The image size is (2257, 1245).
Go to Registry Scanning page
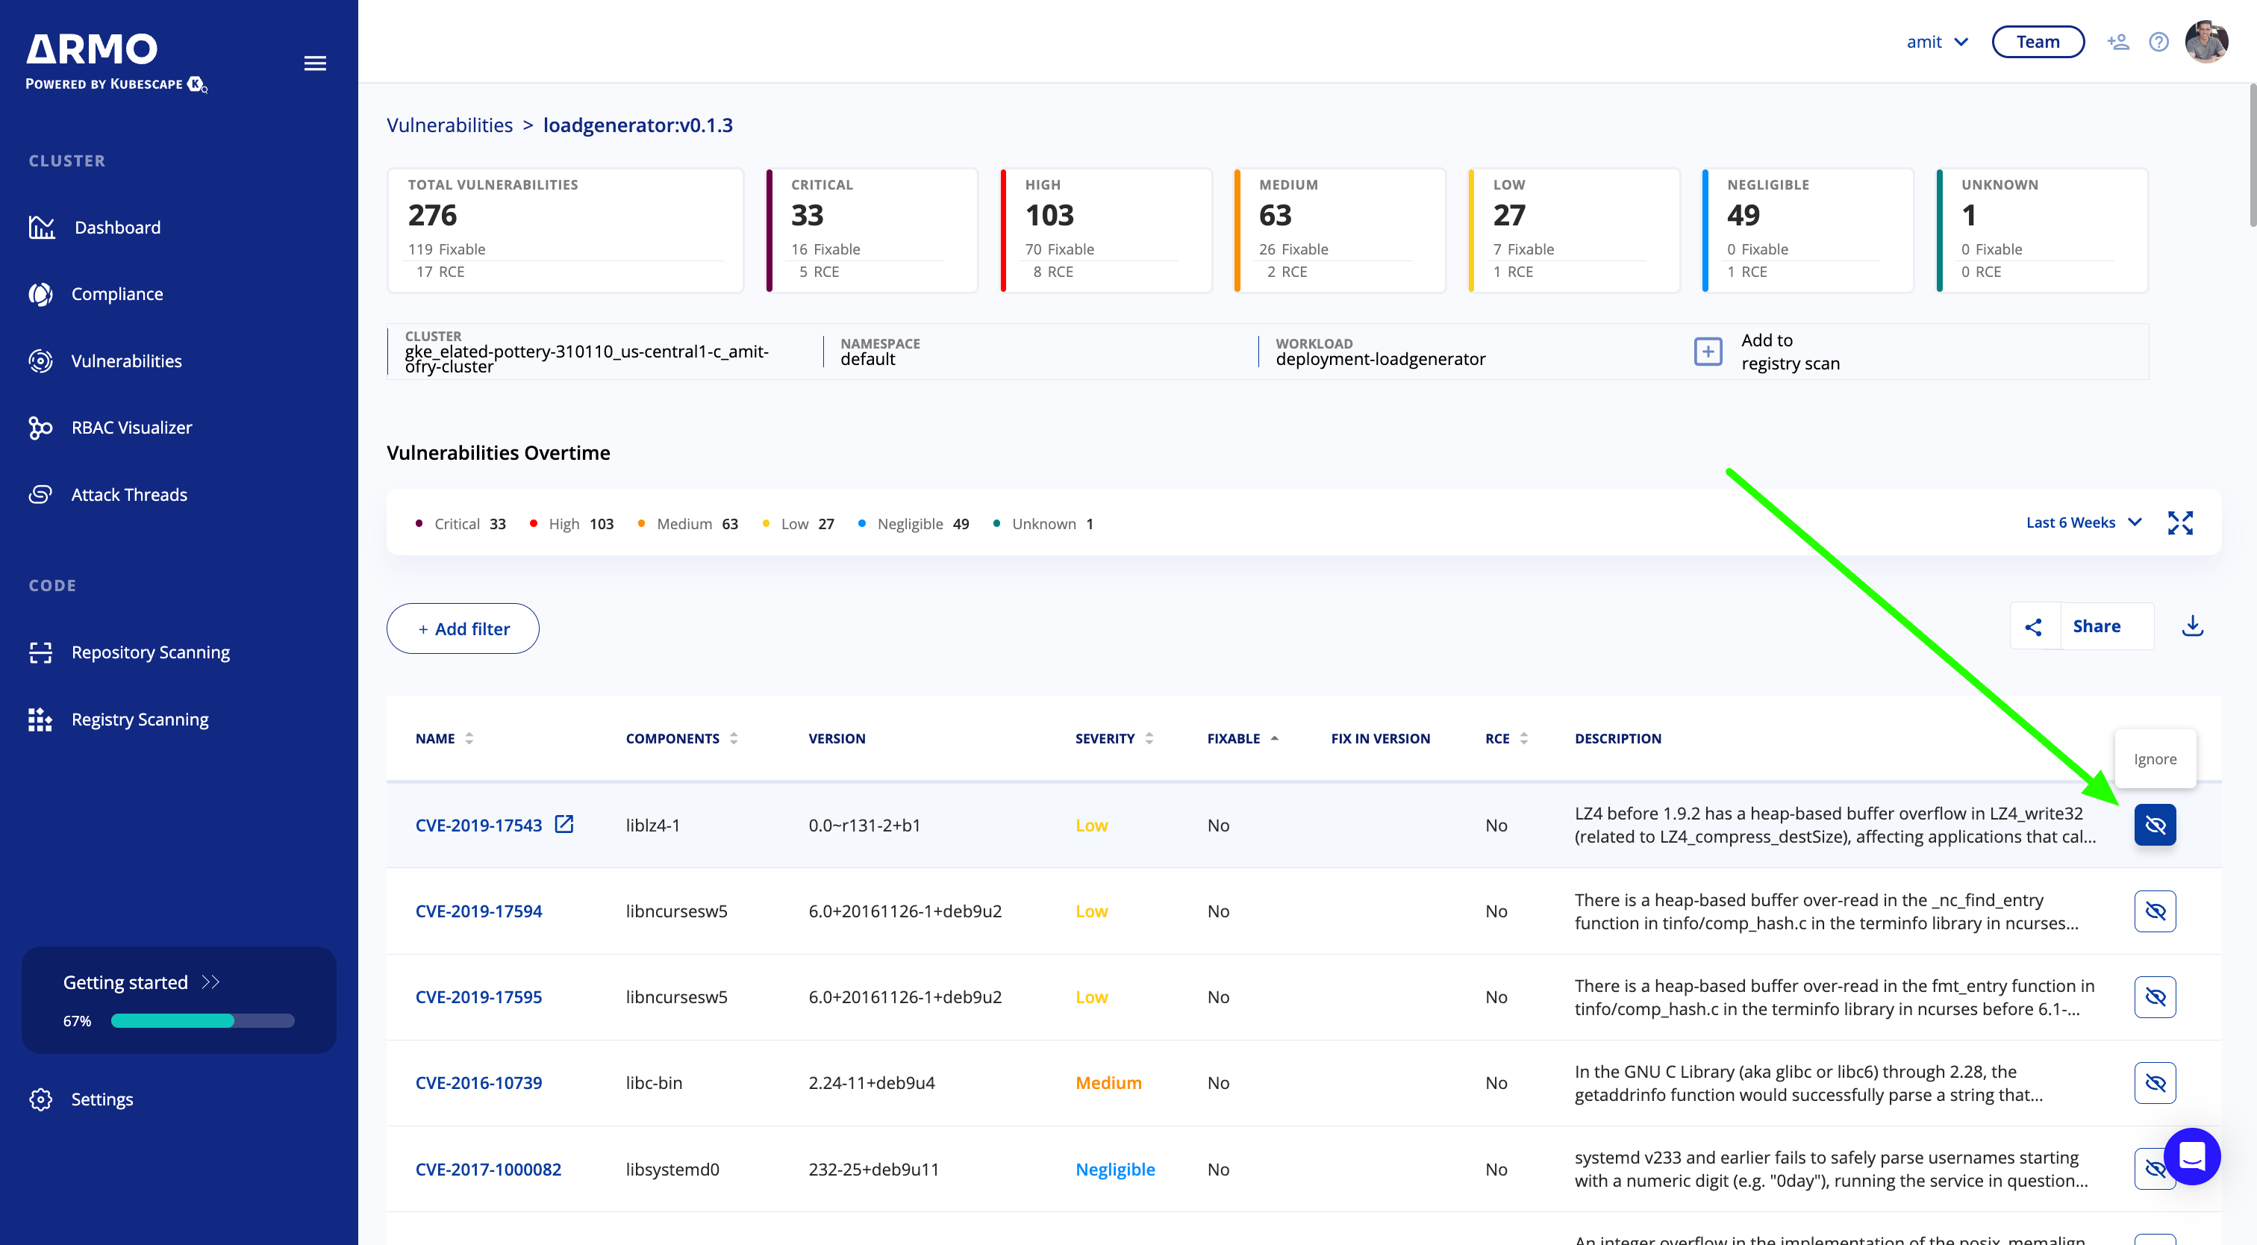click(140, 720)
